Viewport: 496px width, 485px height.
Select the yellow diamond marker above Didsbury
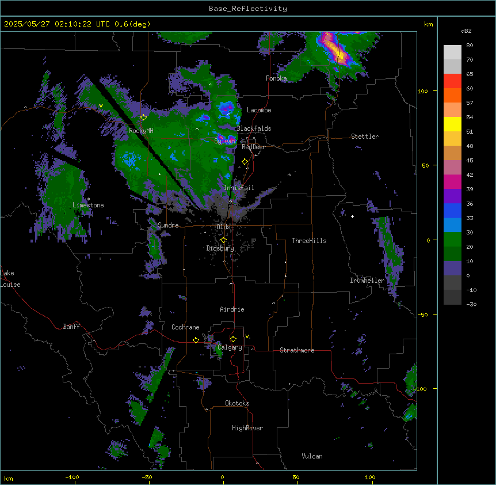point(224,240)
